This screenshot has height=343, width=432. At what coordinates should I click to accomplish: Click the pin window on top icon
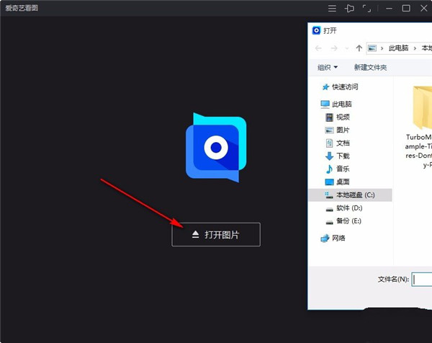350,9
